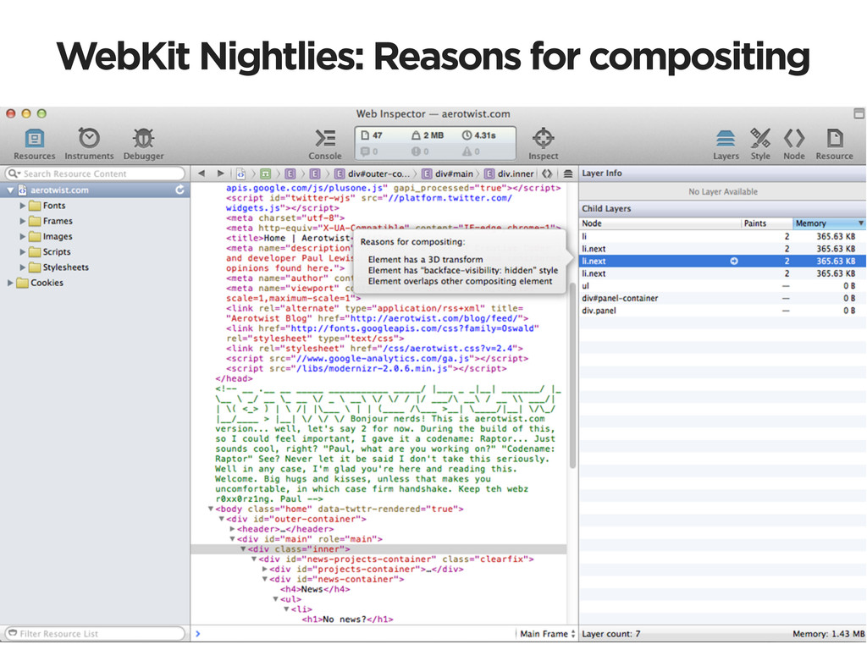
Task: Click the div#main breadcrumb item
Action: pos(451,174)
